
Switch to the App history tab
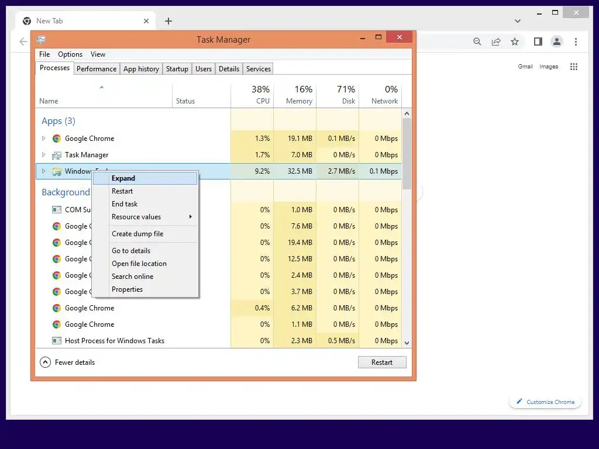click(x=141, y=69)
